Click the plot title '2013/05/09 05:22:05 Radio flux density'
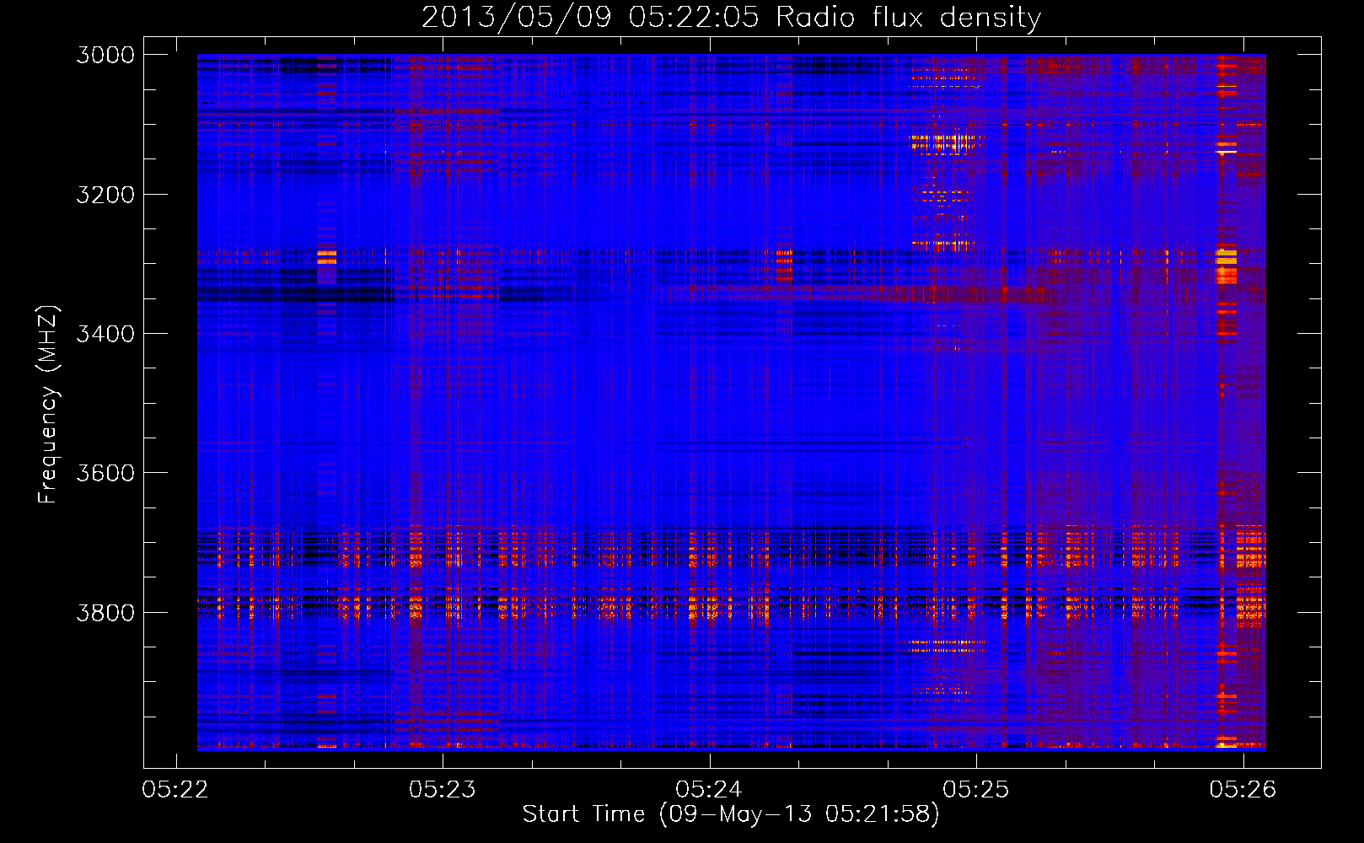 coord(731,17)
